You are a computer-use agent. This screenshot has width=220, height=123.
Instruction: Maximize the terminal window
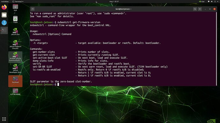(x=210, y=9)
